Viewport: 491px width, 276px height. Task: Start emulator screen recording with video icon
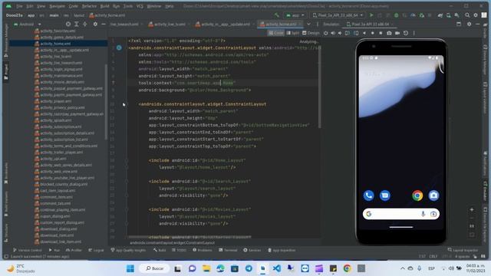pos(397,33)
